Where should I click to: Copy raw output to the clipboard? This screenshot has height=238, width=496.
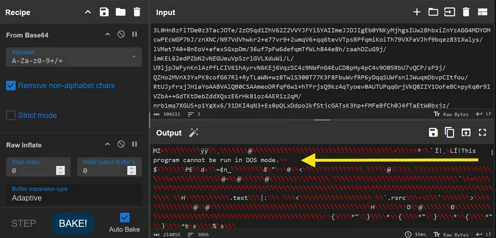(x=450, y=133)
